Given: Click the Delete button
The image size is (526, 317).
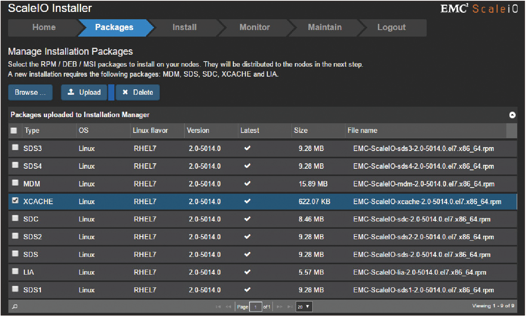Looking at the screenshot, I should pyautogui.click(x=137, y=92).
